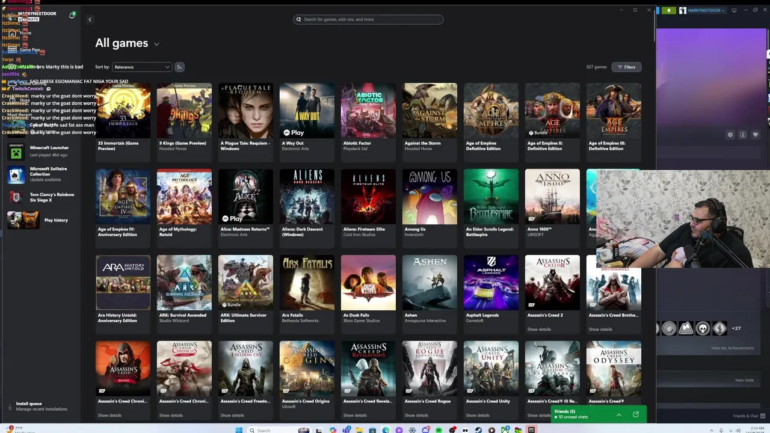This screenshot has height=433, width=770.
Task: Open Play history in the sidebar
Action: pos(40,220)
